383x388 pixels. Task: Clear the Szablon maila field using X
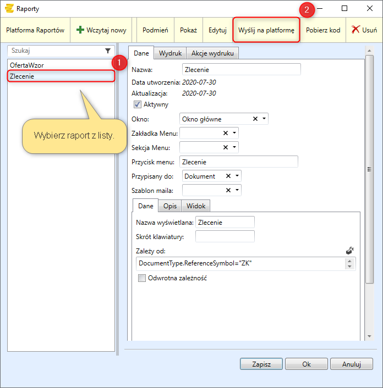tap(228, 190)
